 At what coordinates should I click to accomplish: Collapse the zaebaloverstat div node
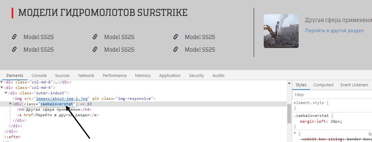[x=10, y=104]
